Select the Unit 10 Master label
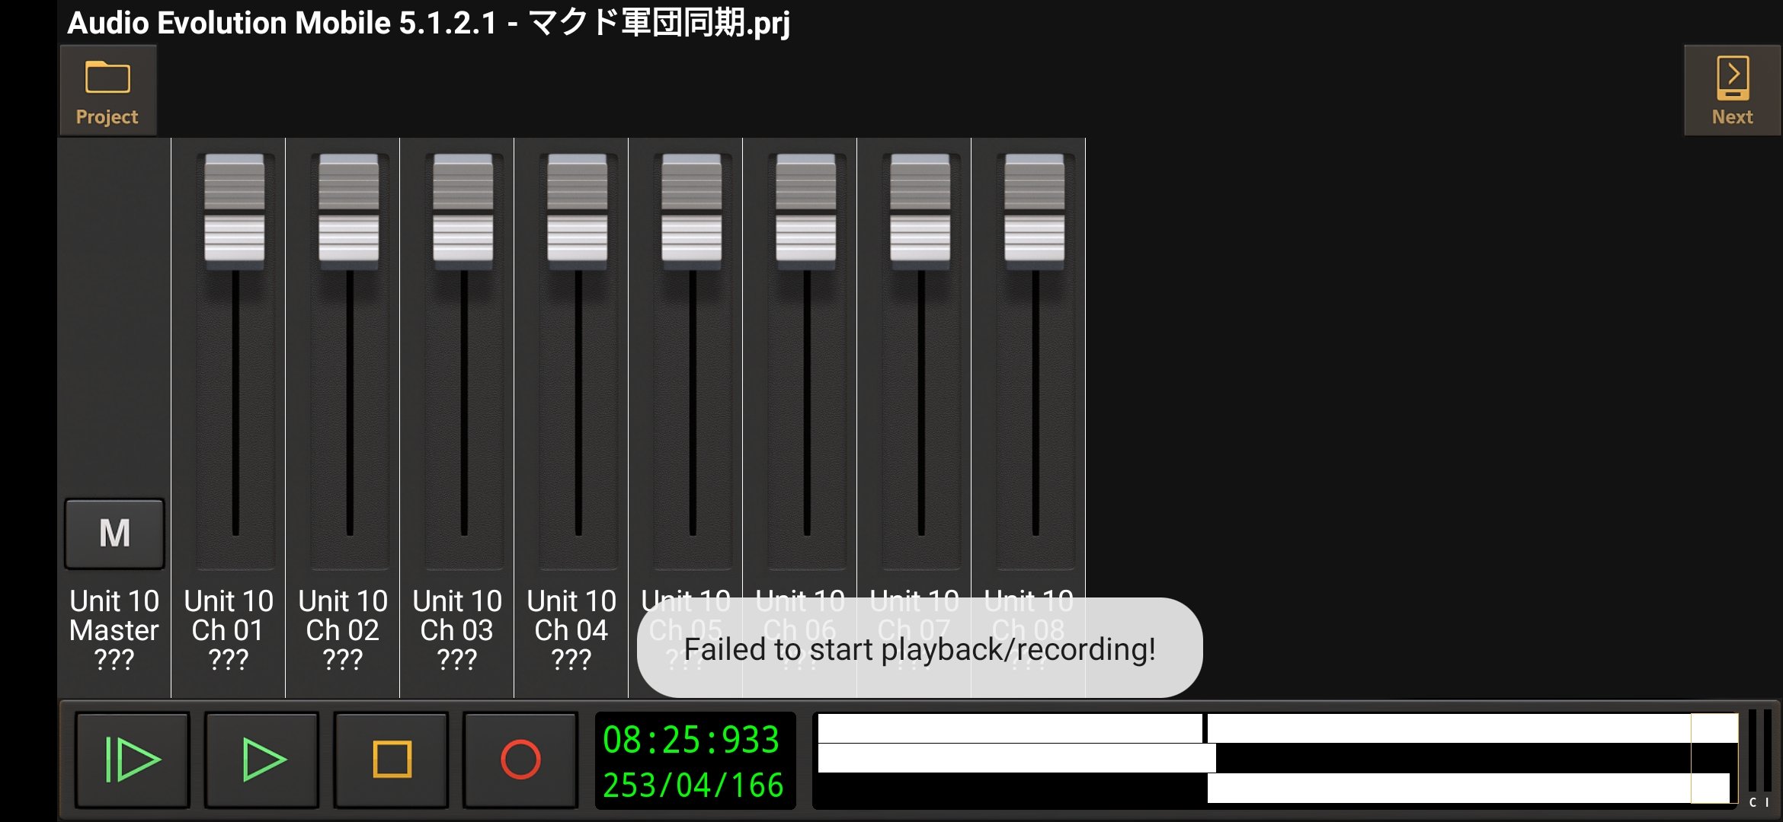The image size is (1783, 822). click(114, 629)
